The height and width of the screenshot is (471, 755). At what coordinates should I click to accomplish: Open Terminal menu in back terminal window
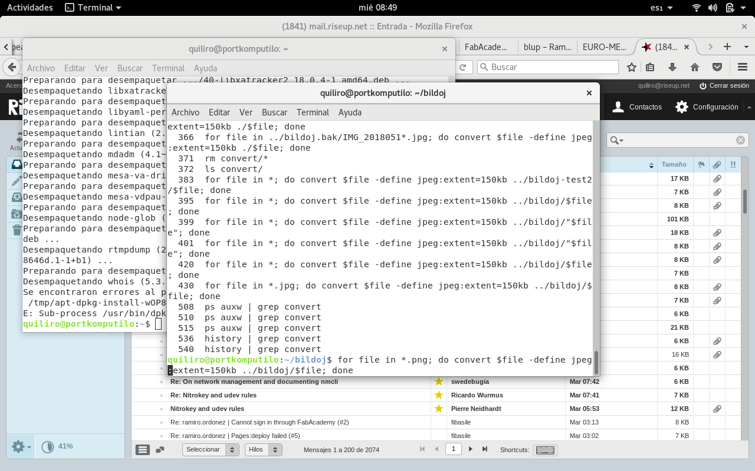point(168,68)
